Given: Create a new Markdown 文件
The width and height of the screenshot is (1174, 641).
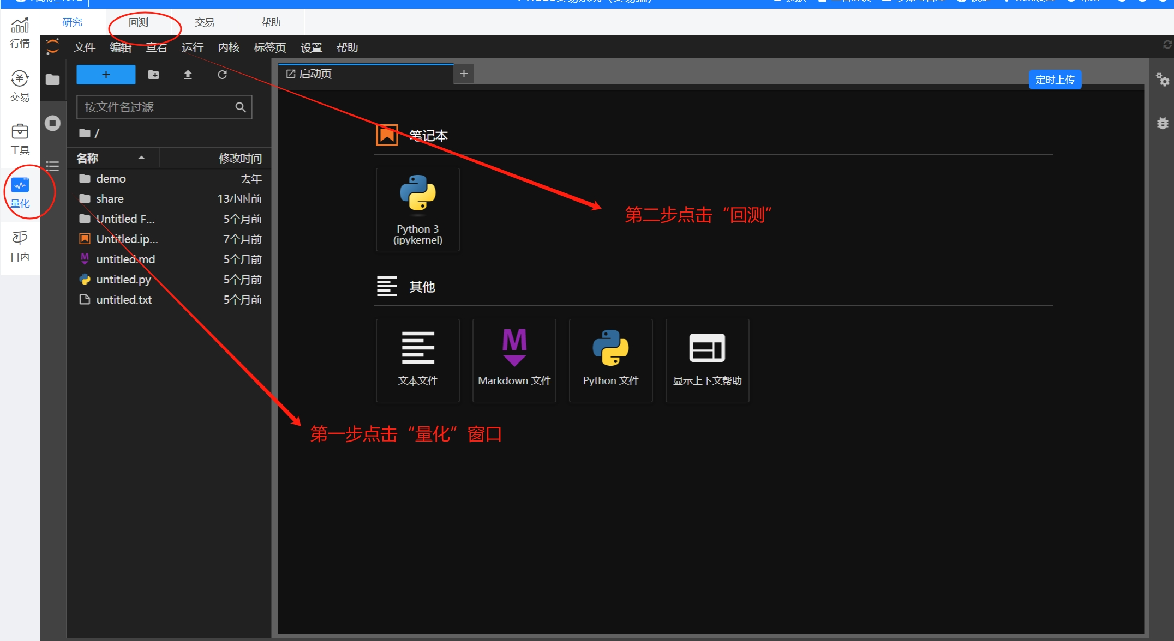Looking at the screenshot, I should pos(514,360).
